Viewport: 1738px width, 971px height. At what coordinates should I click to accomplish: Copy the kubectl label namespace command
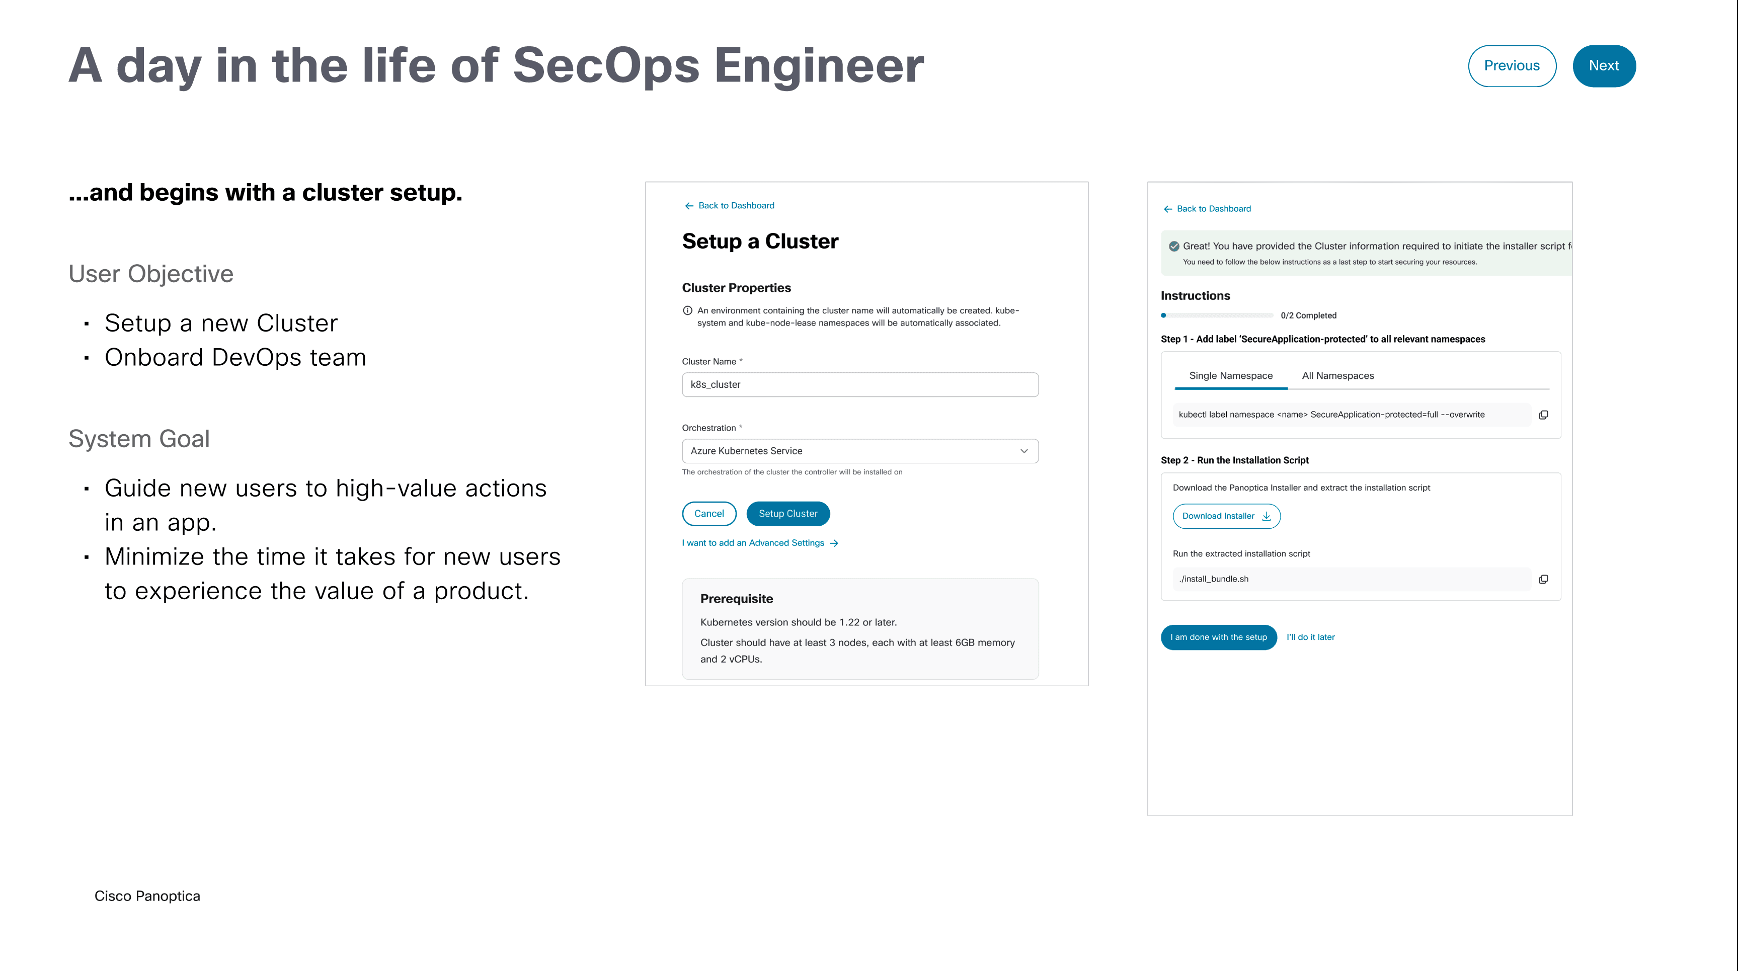[1544, 415]
